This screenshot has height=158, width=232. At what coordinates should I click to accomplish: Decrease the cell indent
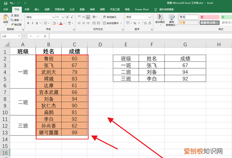click(94, 23)
